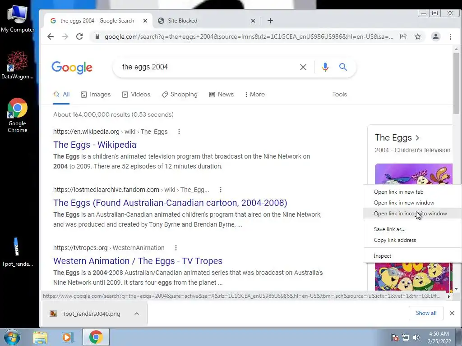Image resolution: width=462 pixels, height=346 pixels.
Task: Select the Shopping search tab
Action: click(x=180, y=95)
